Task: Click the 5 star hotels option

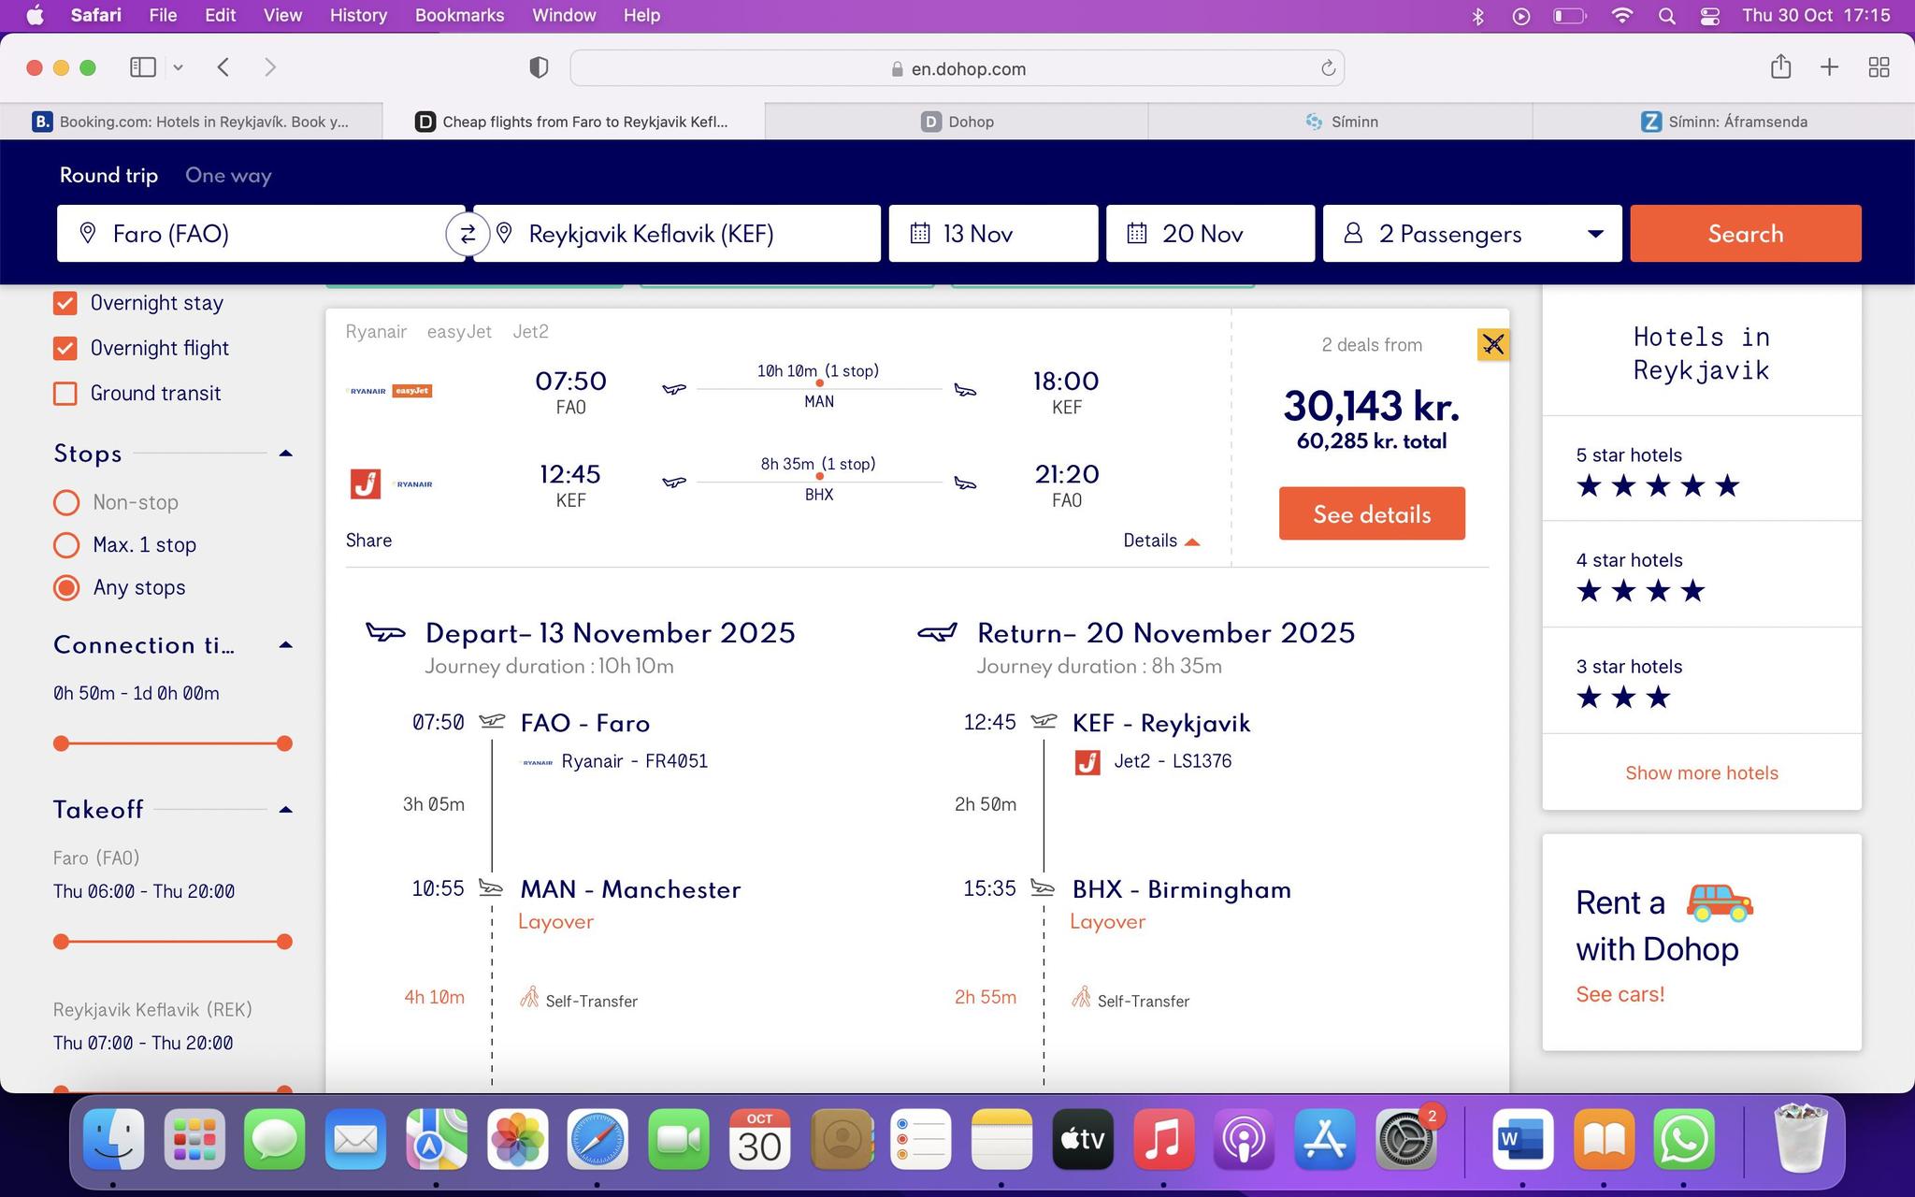Action: (x=1702, y=469)
